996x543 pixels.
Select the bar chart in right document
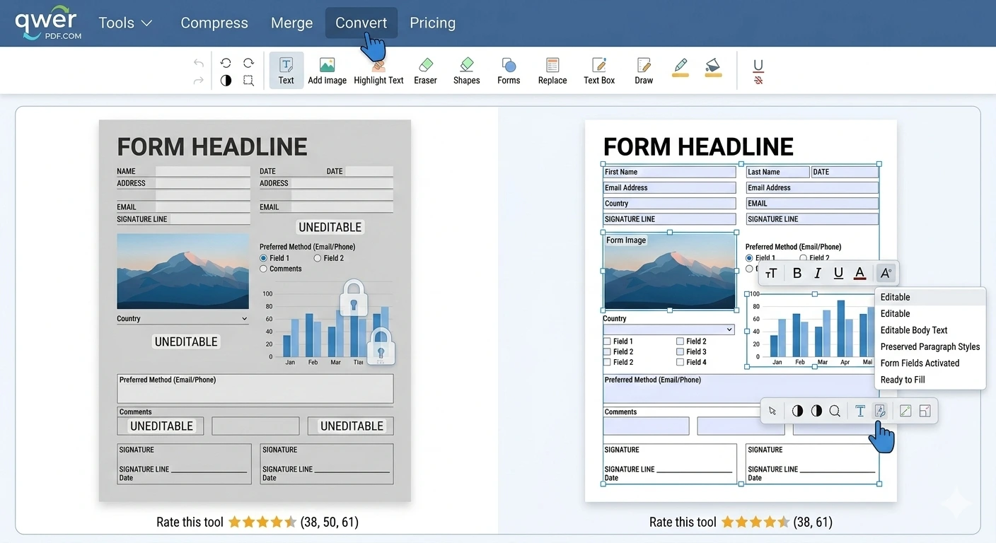point(813,330)
